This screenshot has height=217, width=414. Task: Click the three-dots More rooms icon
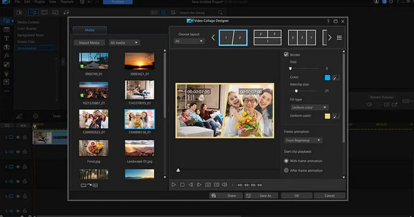click(x=7, y=91)
